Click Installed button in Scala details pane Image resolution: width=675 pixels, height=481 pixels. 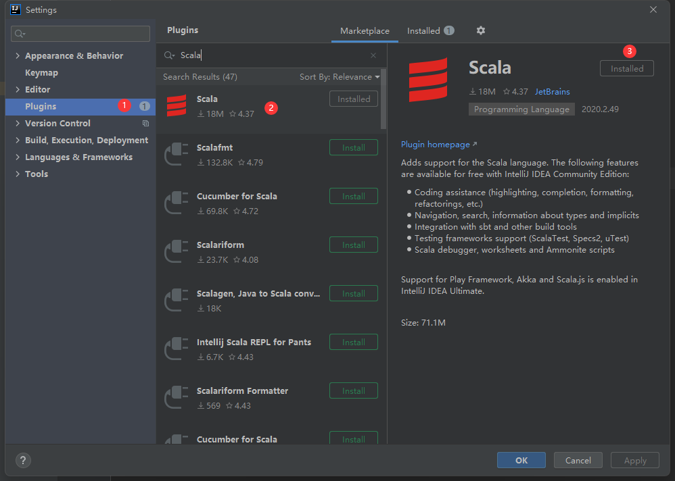point(627,68)
